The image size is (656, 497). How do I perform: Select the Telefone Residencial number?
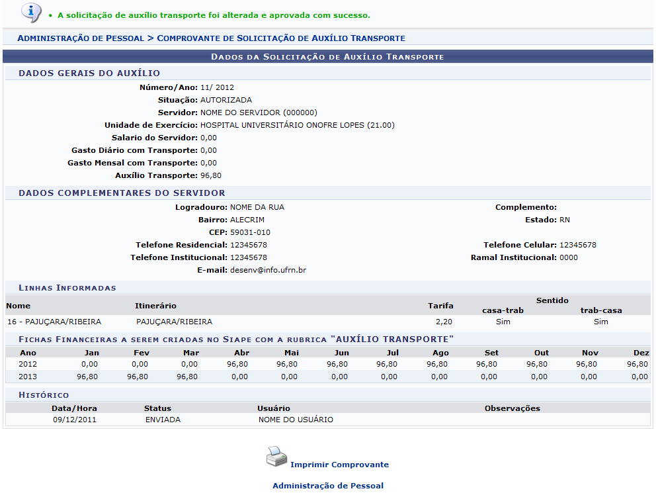[x=249, y=245]
